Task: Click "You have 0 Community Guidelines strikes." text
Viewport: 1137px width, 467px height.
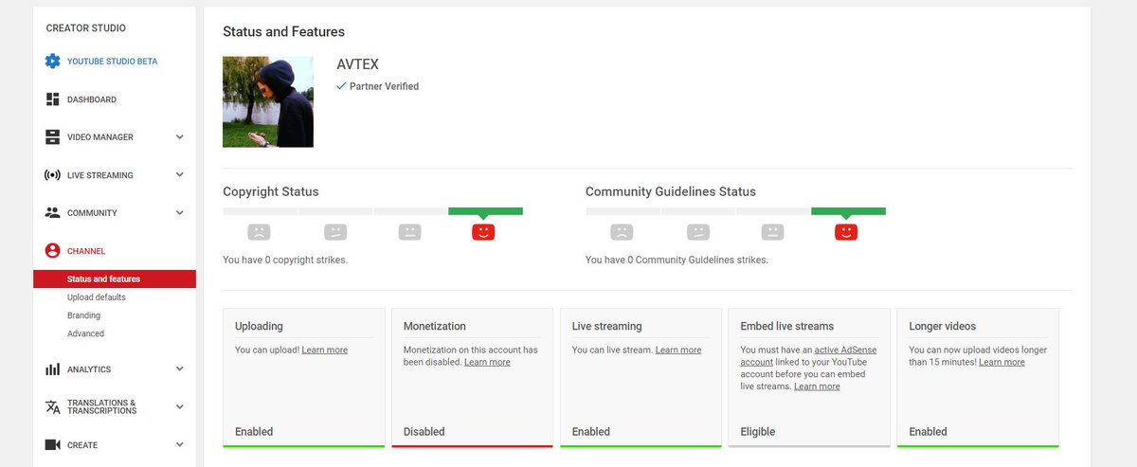Action: (x=677, y=260)
